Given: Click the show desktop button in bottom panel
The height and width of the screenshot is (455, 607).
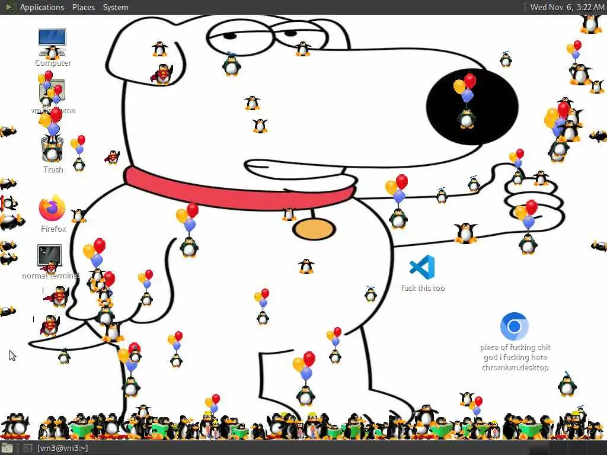Looking at the screenshot, I should tap(7, 448).
